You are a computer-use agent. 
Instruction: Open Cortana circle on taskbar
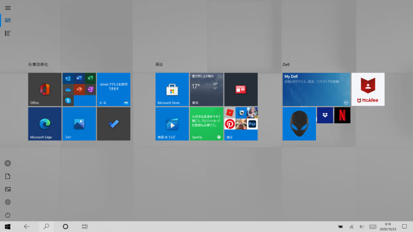tap(66, 226)
